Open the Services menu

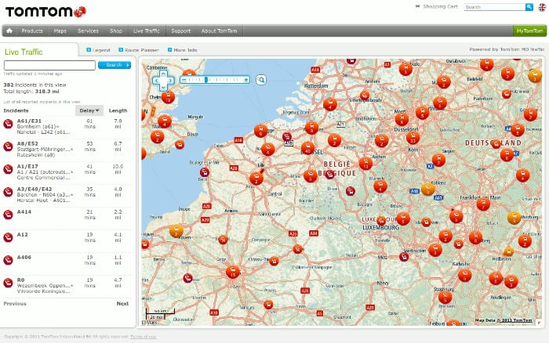pyautogui.click(x=88, y=31)
